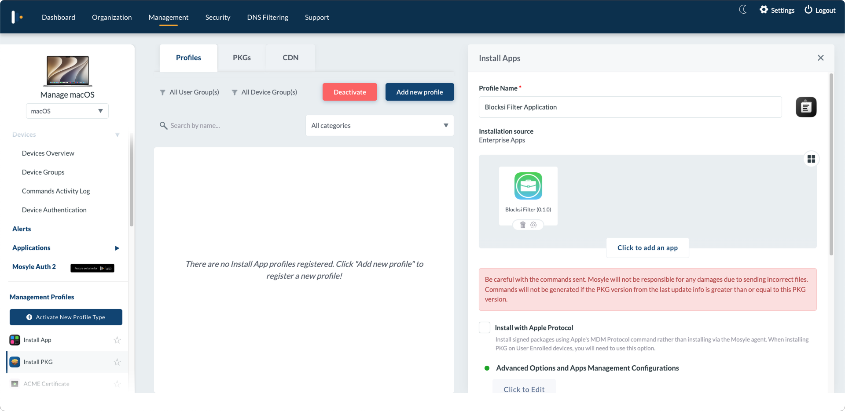Open Commands Activity Log
This screenshot has width=845, height=411.
pos(56,191)
